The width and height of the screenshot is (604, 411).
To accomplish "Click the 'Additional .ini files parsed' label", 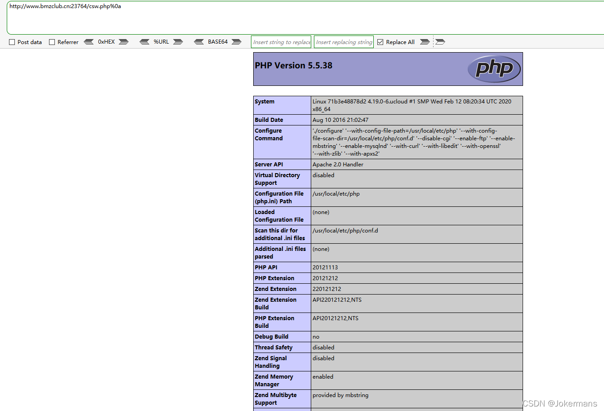I will point(280,253).
